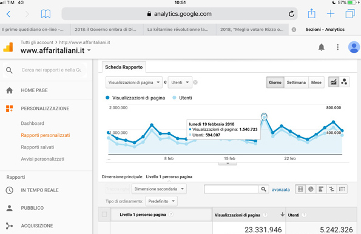The image size is (361, 234).
Task: Open Visualizzazioni di pagina metric dropdown
Action: (134, 82)
